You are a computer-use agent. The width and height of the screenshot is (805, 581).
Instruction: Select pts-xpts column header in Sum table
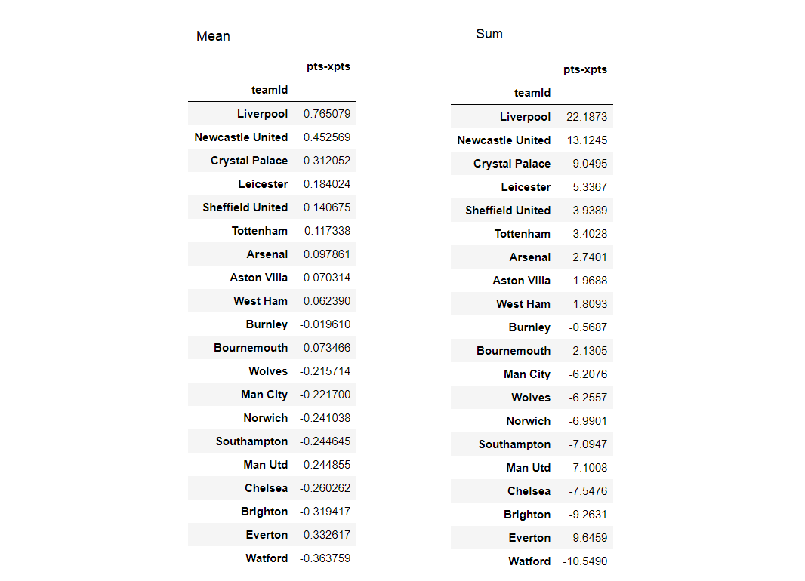tap(585, 69)
